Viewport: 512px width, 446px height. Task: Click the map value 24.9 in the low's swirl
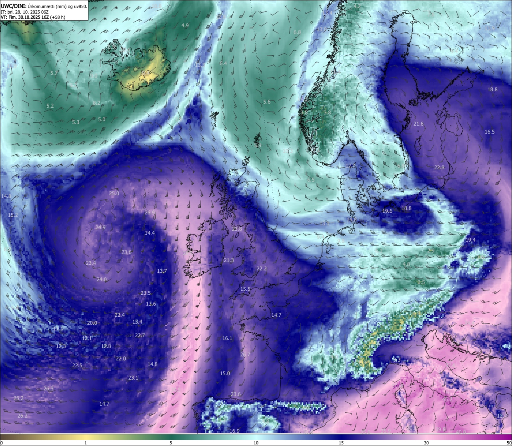point(100,227)
